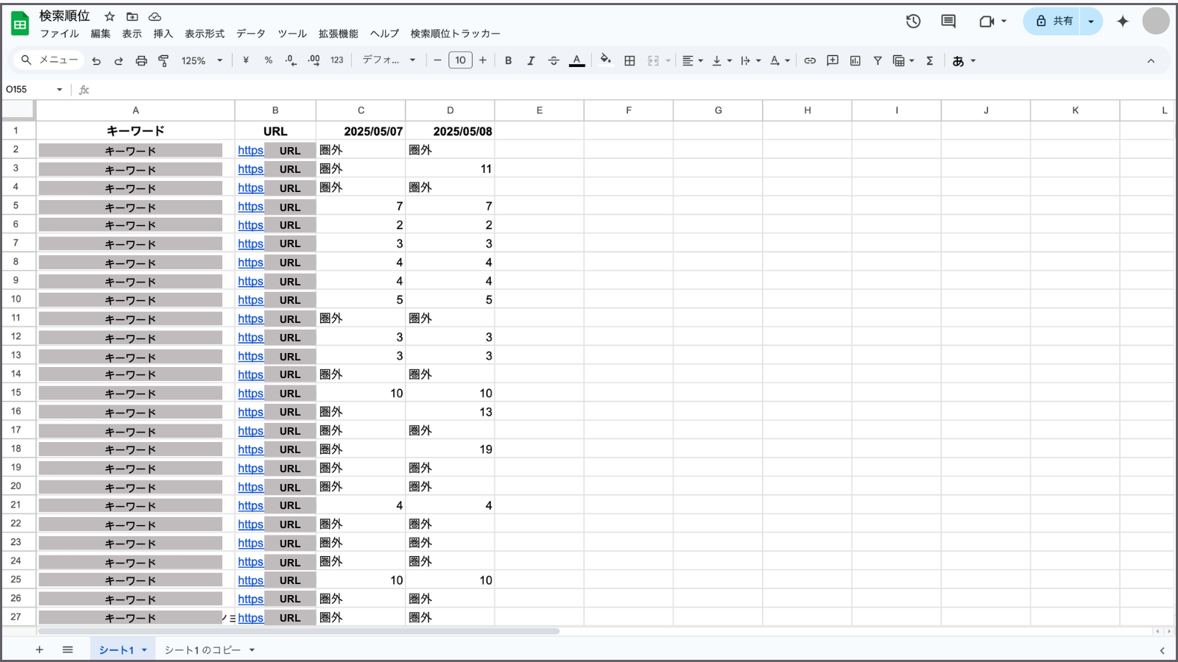The height and width of the screenshot is (662, 1178).
Task: Insert a link with chain icon
Action: [810, 60]
